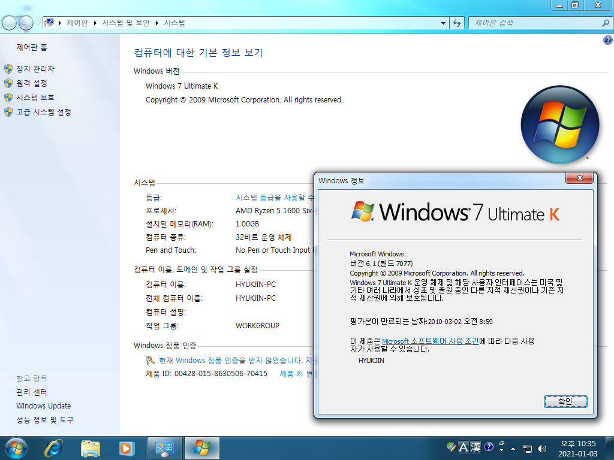Screen dimensions: 614x460
Task: Click the change product key link (제품 키)
Action: 296,374
